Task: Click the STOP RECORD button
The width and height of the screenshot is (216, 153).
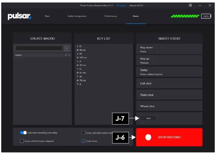Action: [169, 137]
